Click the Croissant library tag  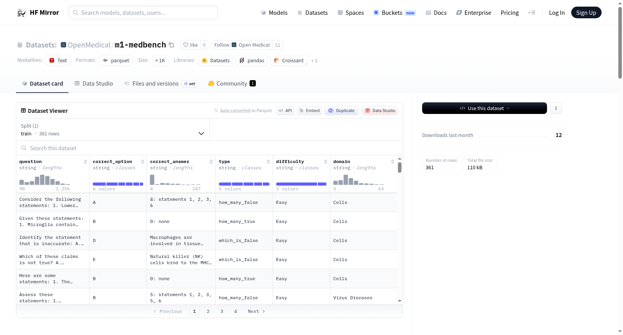tap(289, 60)
